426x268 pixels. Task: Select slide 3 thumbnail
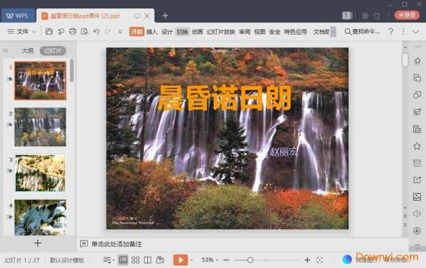40,173
